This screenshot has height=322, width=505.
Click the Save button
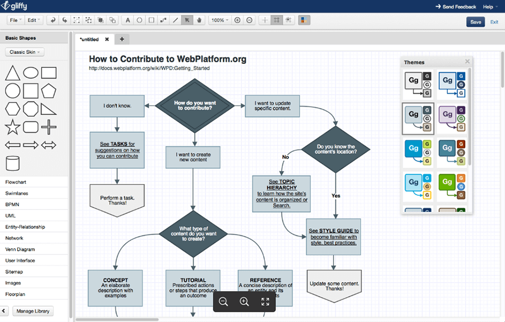tap(475, 22)
